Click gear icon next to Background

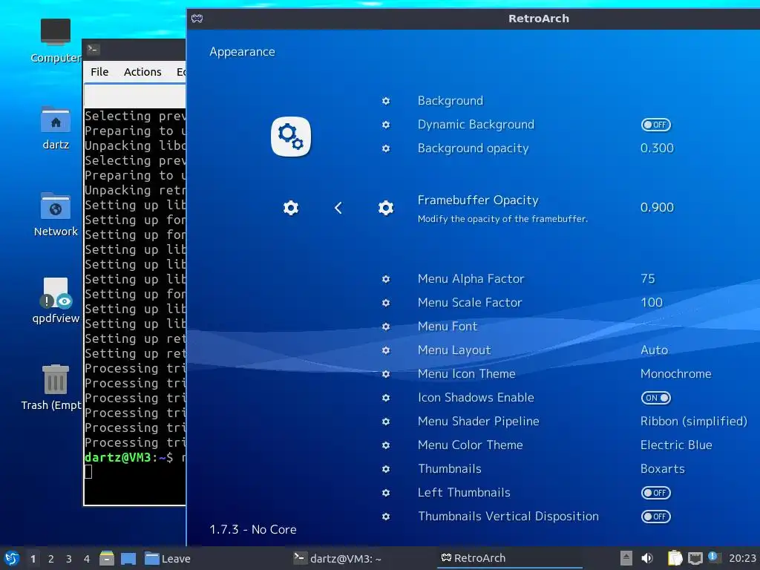[x=386, y=101]
